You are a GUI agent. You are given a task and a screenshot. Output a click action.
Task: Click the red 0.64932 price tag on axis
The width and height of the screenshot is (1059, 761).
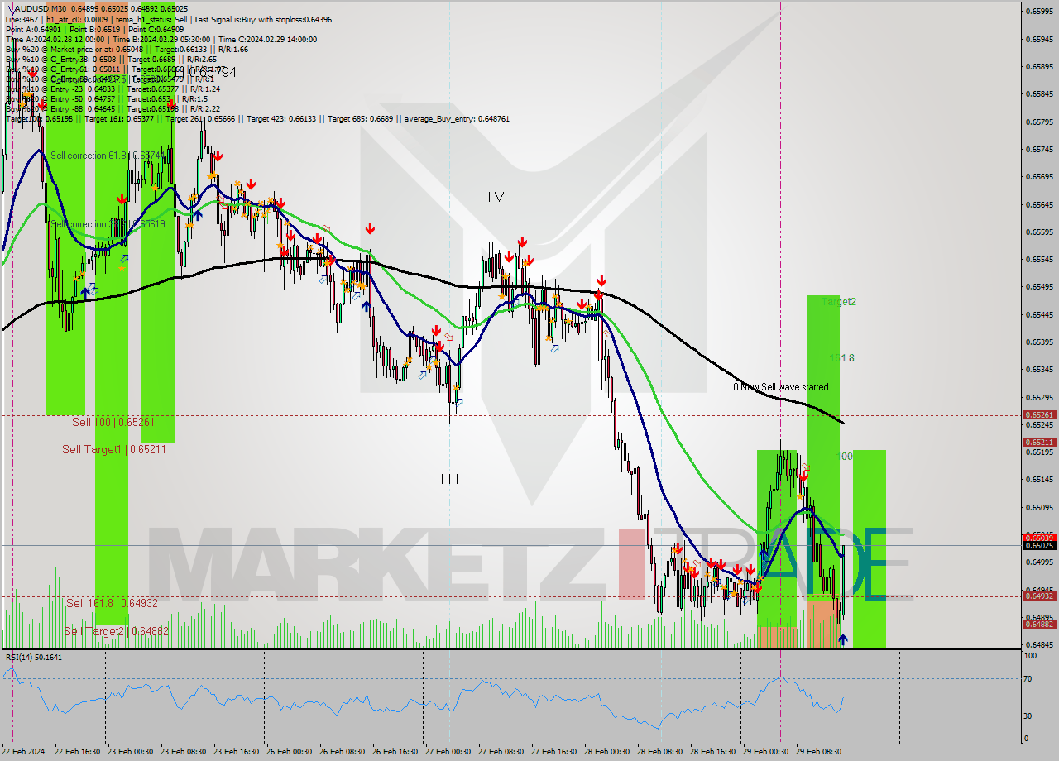1039,596
